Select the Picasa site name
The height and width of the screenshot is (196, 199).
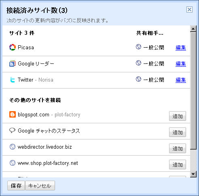26,47
